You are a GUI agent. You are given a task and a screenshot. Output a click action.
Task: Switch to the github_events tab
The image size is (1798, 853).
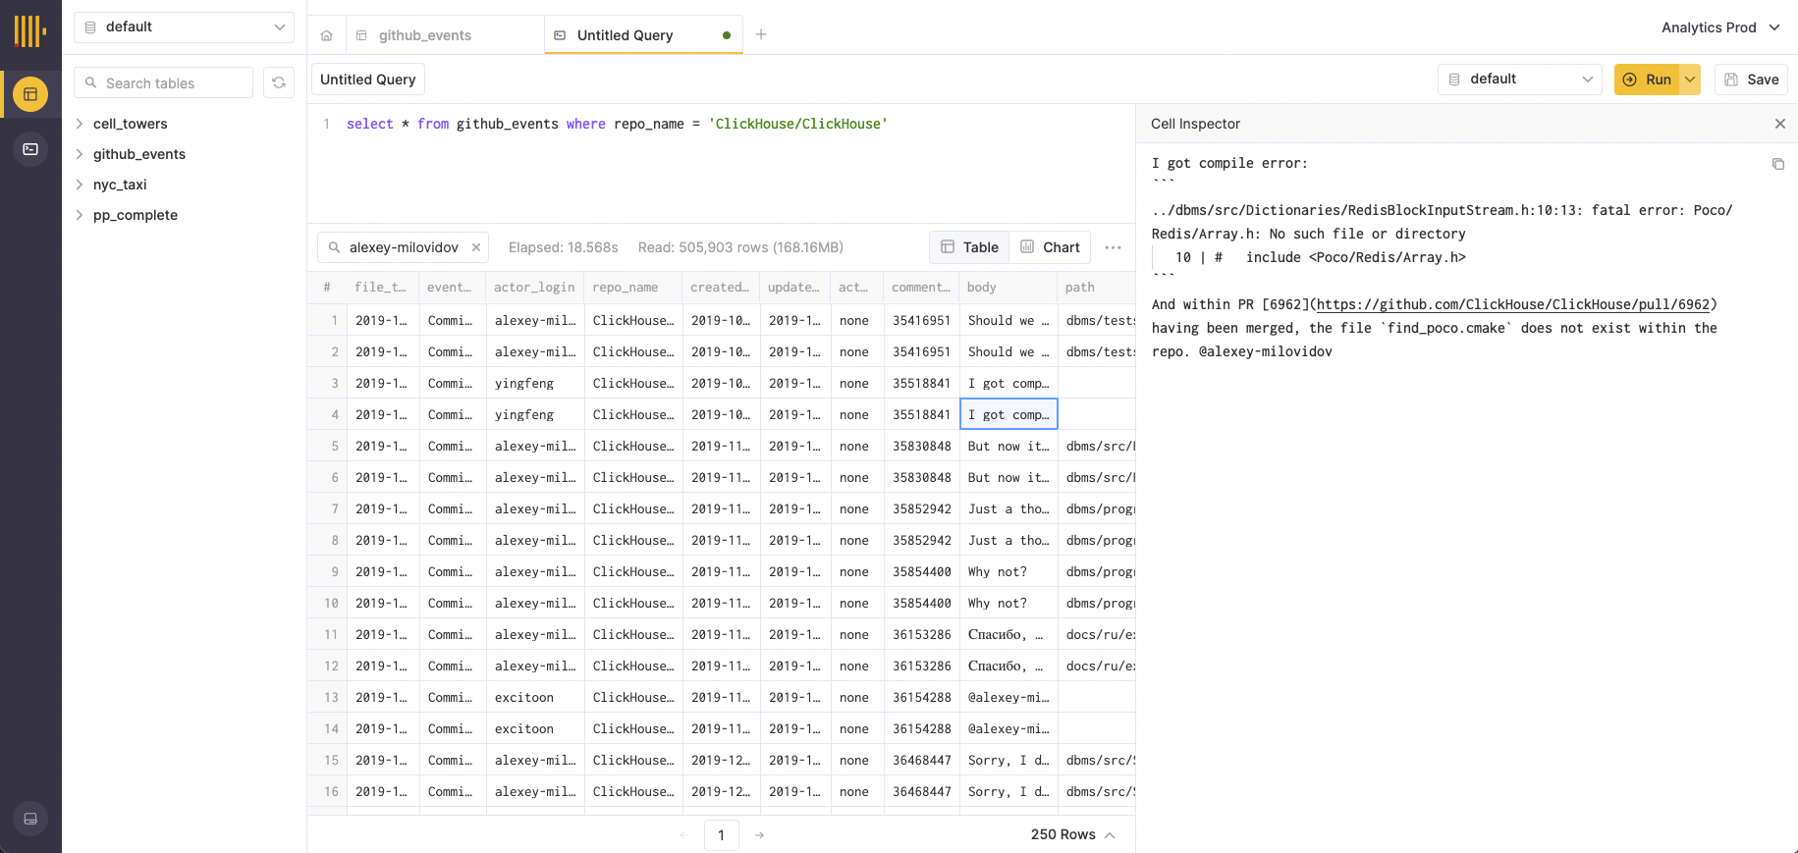click(424, 35)
